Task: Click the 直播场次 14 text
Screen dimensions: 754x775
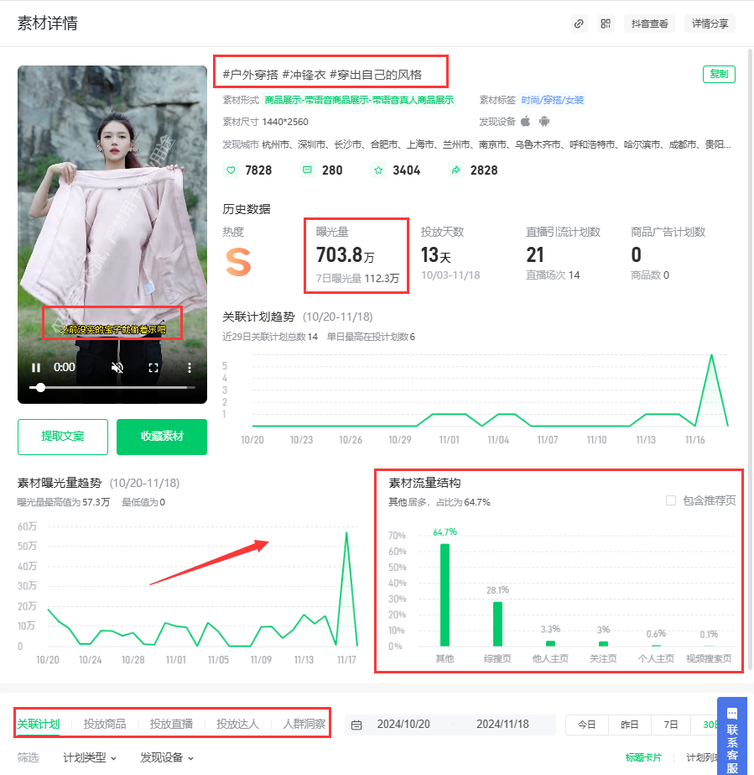Action: tap(553, 275)
